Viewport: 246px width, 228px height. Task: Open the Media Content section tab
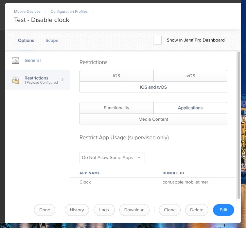(153, 119)
